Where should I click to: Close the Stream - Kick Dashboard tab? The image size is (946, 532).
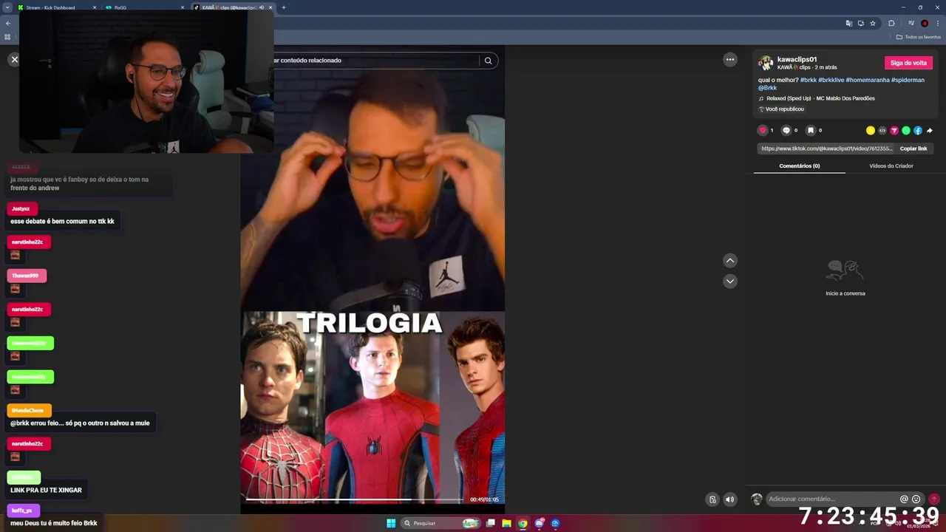[x=95, y=7]
